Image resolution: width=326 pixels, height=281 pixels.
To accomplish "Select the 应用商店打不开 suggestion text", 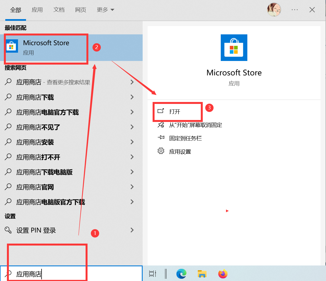I will [38, 157].
